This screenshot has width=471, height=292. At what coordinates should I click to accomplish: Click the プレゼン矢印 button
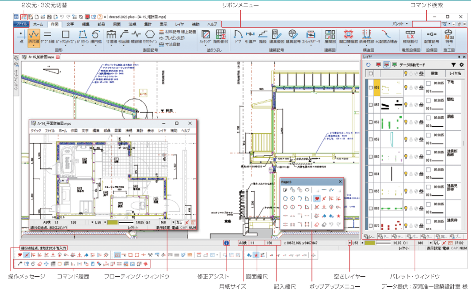click(x=172, y=38)
